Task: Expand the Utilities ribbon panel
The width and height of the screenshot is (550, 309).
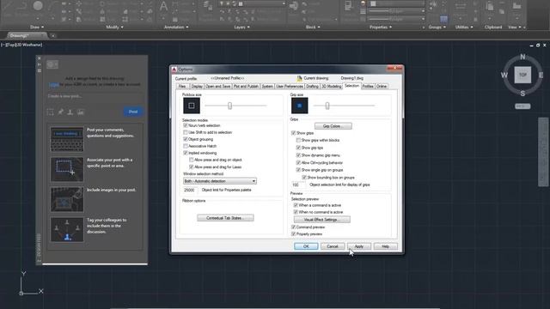Action: click(464, 27)
